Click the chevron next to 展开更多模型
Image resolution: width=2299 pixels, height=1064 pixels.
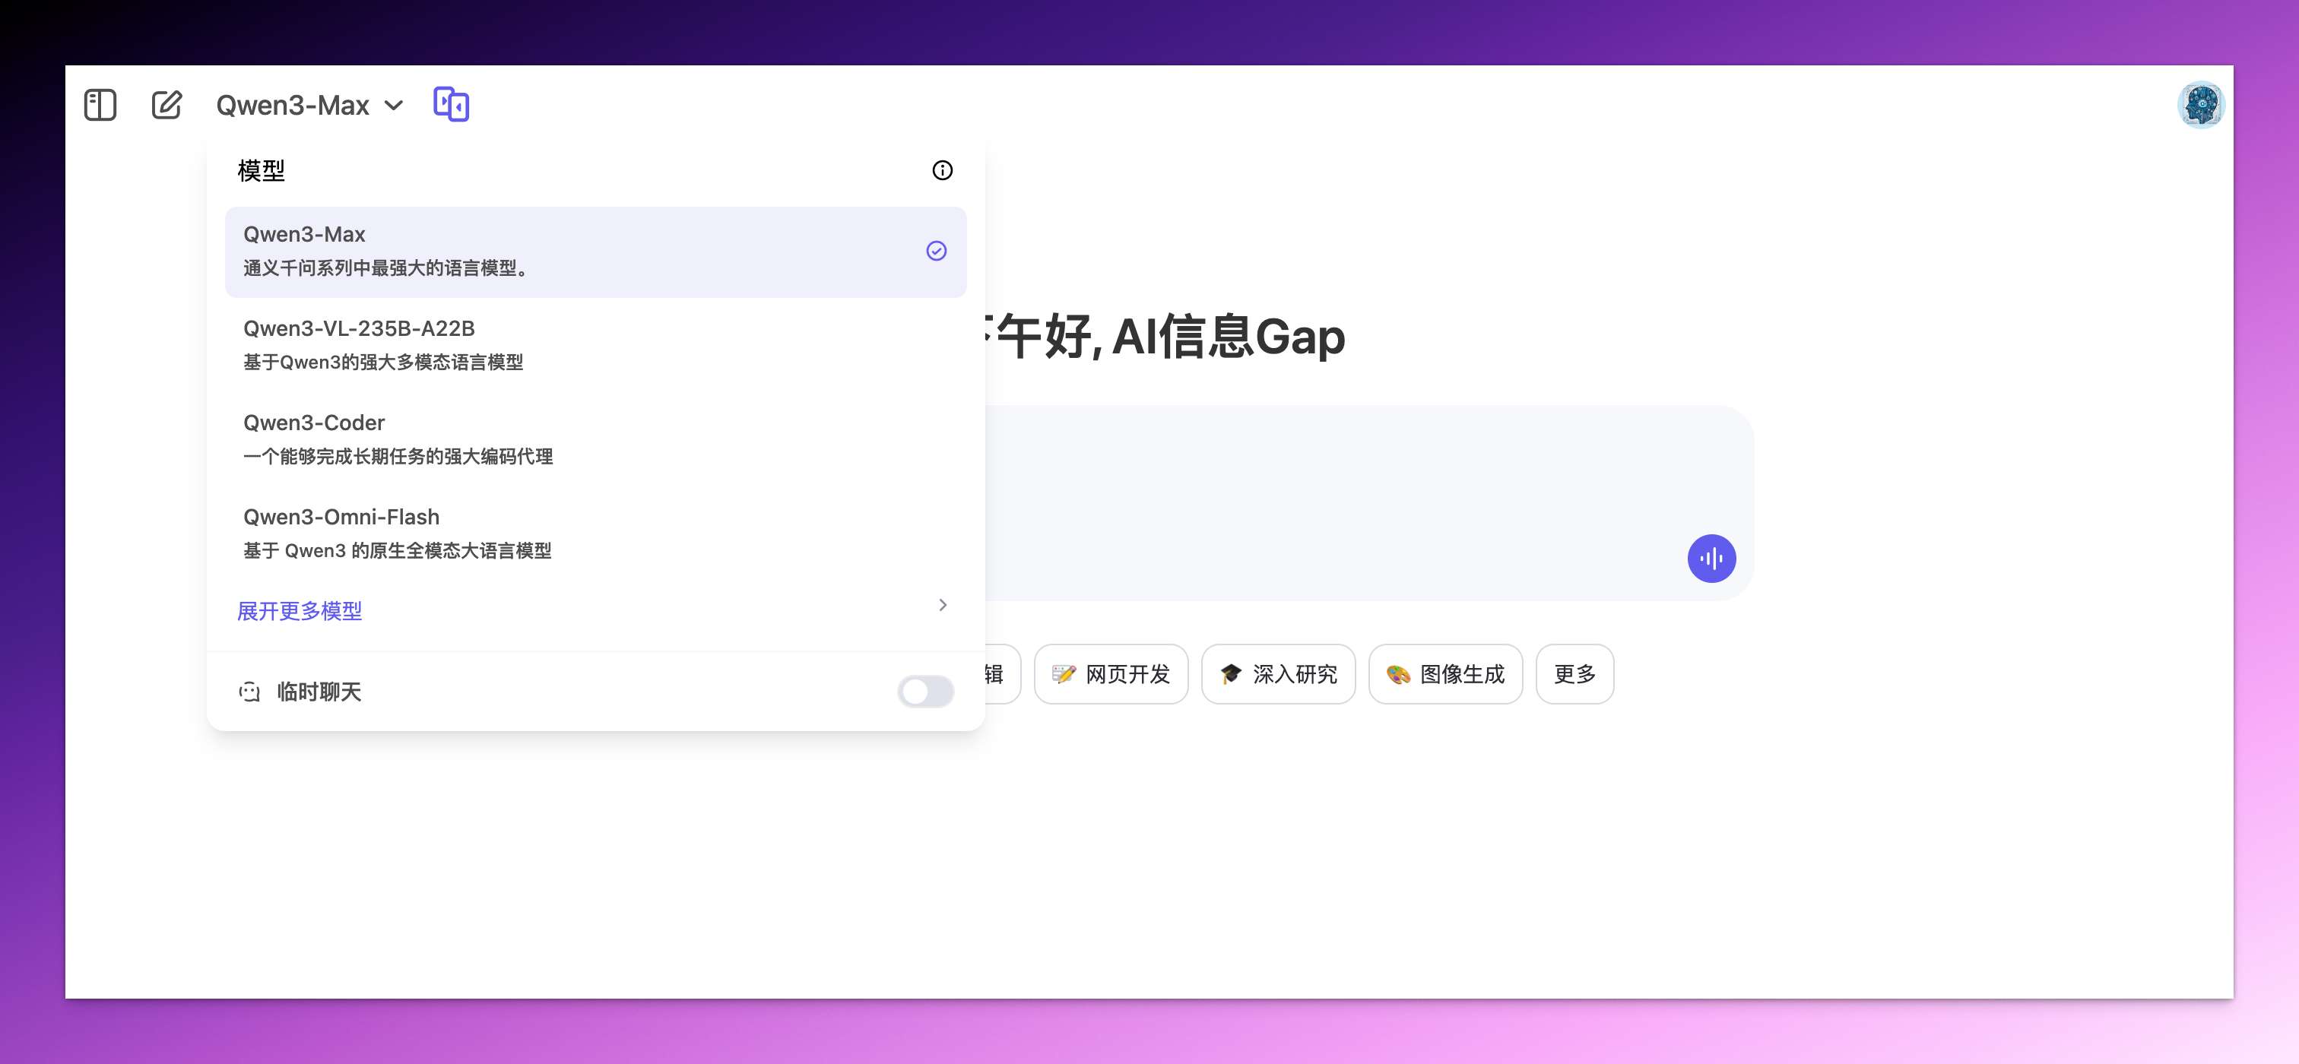point(943,605)
